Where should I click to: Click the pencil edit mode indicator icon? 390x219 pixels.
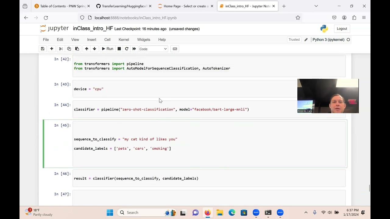[306, 40]
